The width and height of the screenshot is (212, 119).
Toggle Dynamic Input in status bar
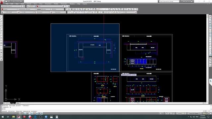pos(37,113)
